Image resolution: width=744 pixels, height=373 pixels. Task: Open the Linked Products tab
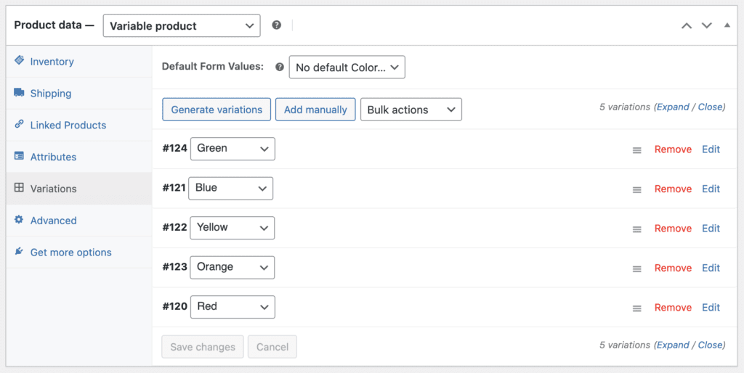pos(79,125)
